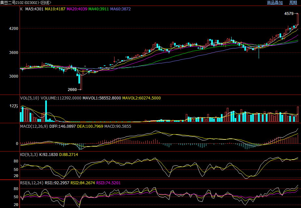The image size is (301, 208).
Task: Click the MAVOL2:60274.5000 value
Action: point(142,98)
